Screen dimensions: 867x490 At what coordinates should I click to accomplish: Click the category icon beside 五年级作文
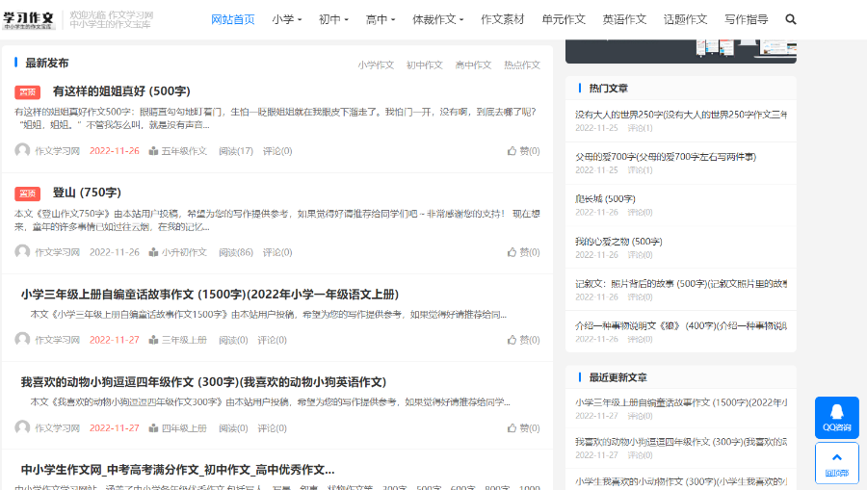(x=153, y=151)
